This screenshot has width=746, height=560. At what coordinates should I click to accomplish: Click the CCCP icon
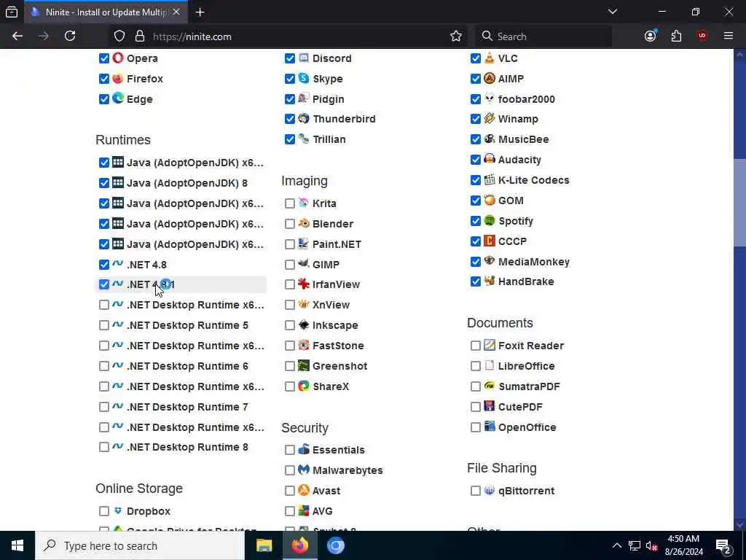489,241
